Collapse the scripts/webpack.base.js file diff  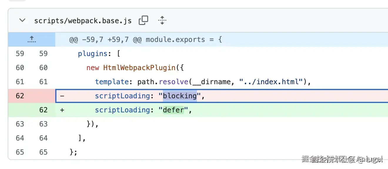point(22,21)
